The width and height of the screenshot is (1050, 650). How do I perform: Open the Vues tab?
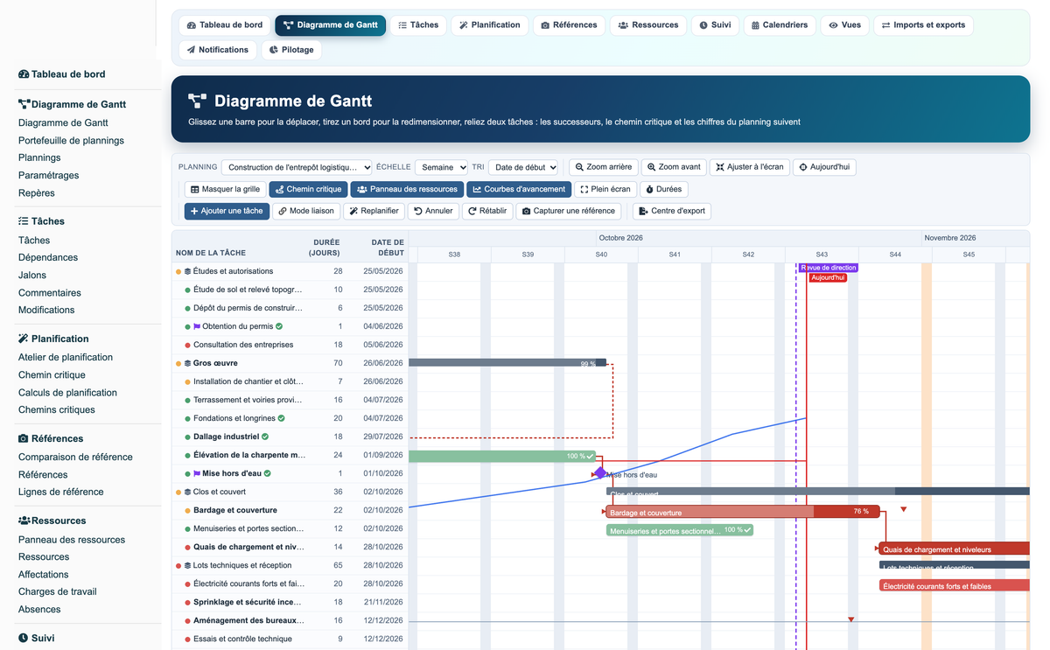tap(844, 25)
